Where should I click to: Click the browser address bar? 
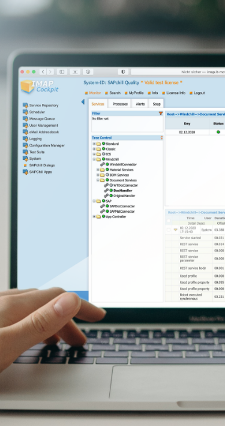coord(178,72)
